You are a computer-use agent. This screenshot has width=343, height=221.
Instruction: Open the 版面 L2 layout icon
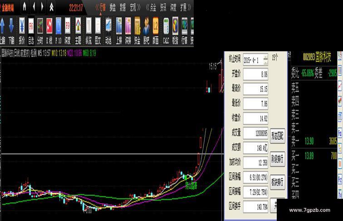tap(156, 26)
